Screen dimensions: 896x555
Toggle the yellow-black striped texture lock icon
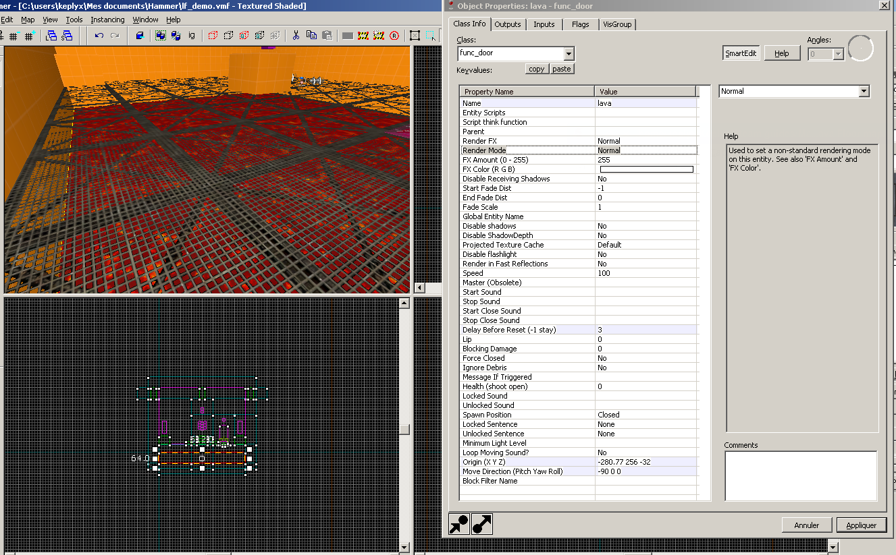pyautogui.click(x=363, y=36)
